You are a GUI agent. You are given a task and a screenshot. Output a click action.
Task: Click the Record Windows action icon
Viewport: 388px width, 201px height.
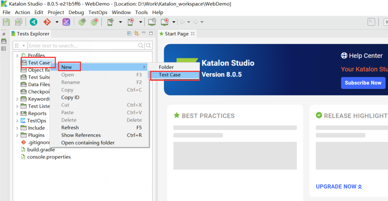tap(164, 22)
